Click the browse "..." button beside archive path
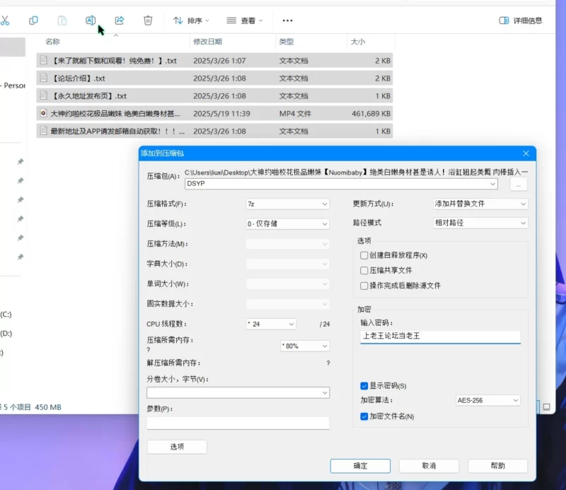The height and width of the screenshot is (490, 566). click(519, 185)
